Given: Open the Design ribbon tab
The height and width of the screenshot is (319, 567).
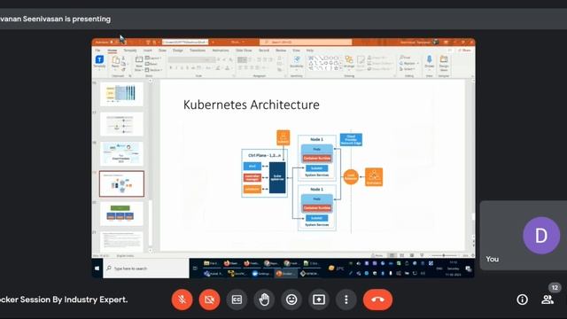Looking at the screenshot, I should [178, 51].
